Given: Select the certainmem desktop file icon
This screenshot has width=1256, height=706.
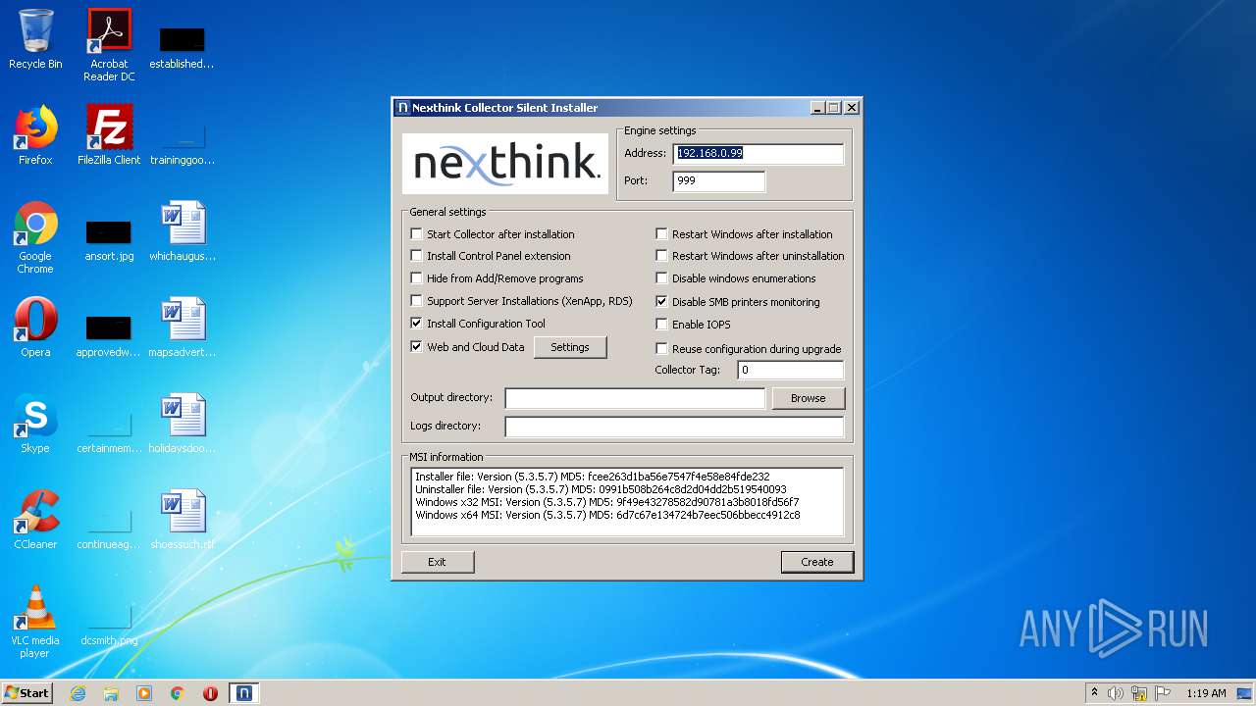Looking at the screenshot, I should 109,429.
